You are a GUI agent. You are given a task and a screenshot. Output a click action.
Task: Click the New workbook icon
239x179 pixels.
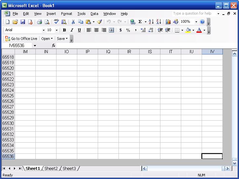(x=7, y=22)
